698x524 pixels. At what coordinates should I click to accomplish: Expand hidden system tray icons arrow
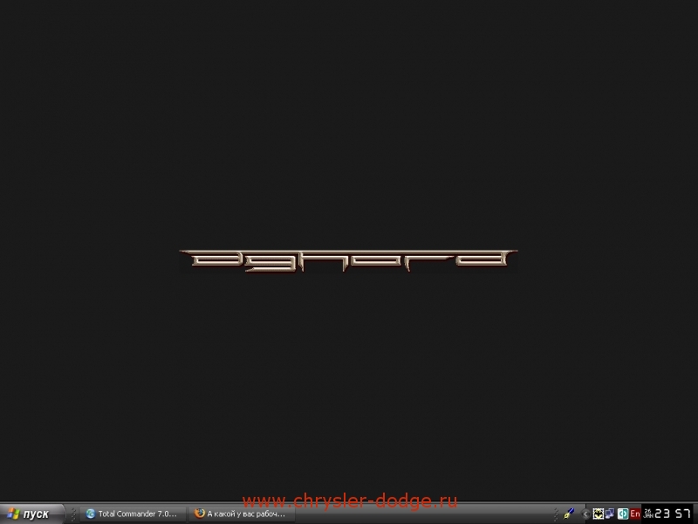(586, 514)
